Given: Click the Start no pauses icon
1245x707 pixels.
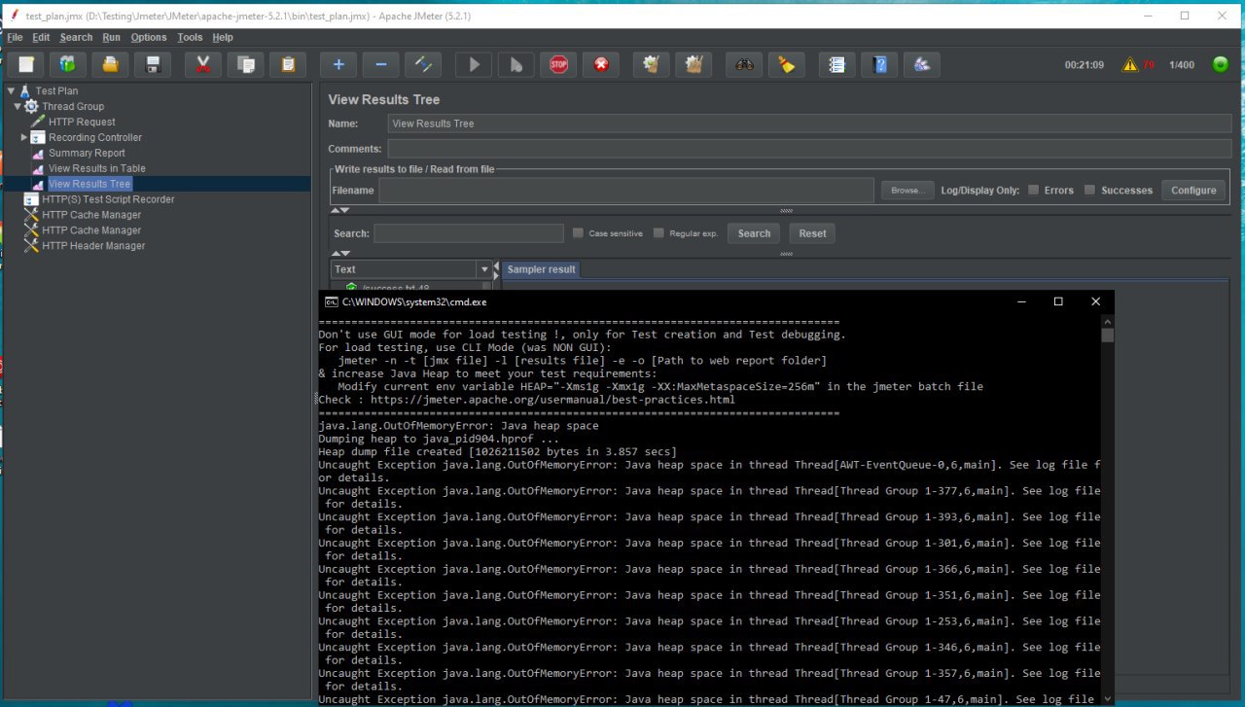Looking at the screenshot, I should click(516, 65).
